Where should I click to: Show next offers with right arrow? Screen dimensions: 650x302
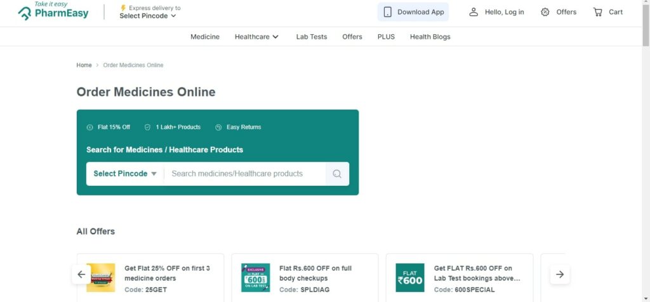pos(560,274)
